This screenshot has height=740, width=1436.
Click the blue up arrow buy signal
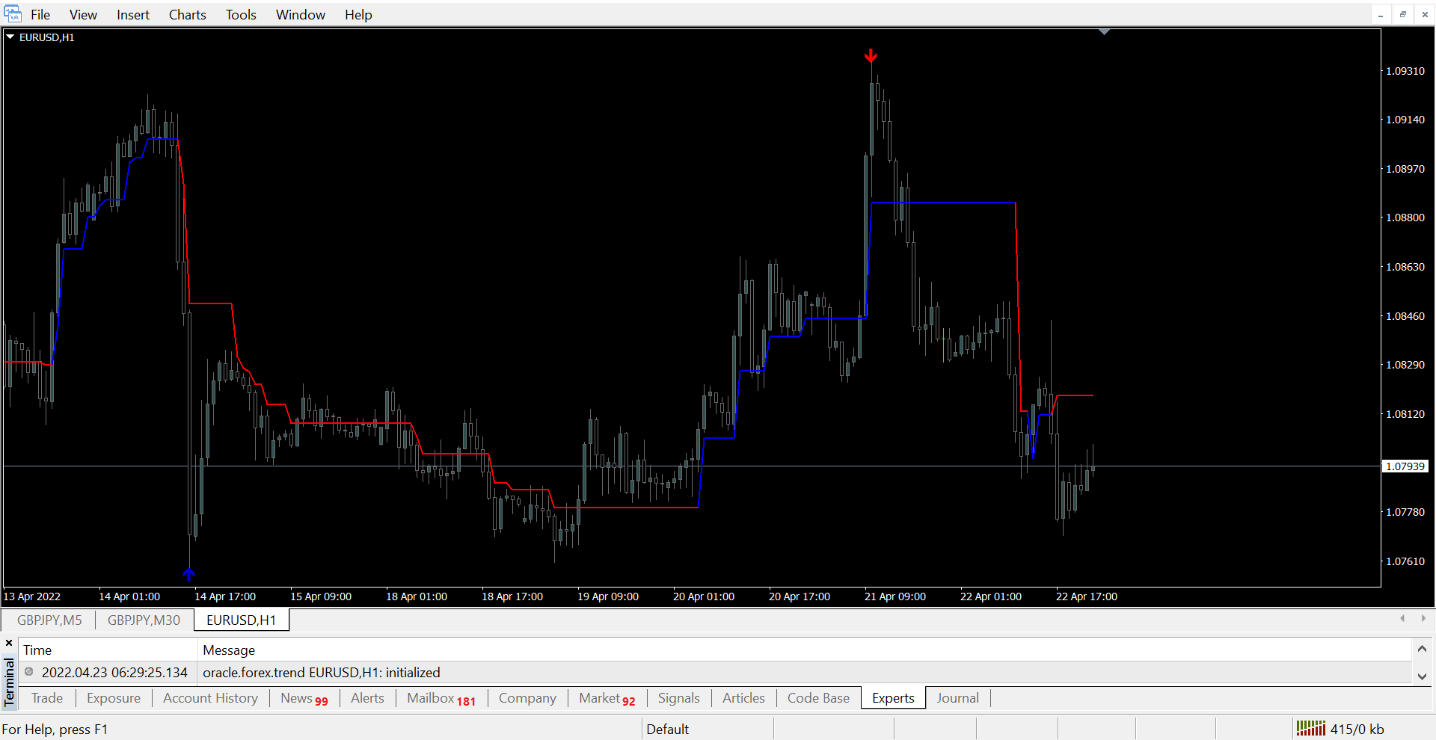(x=188, y=574)
